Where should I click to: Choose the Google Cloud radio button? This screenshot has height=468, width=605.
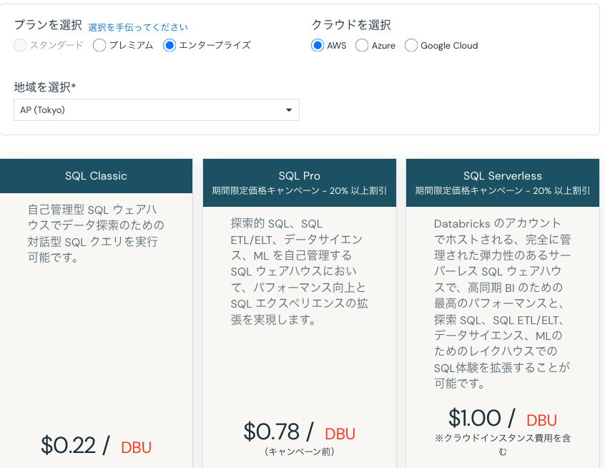pos(411,45)
